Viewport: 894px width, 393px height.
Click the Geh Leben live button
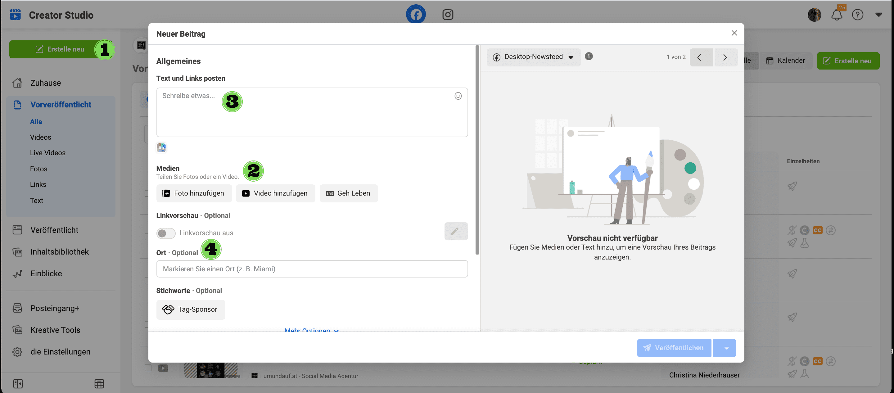pos(348,193)
